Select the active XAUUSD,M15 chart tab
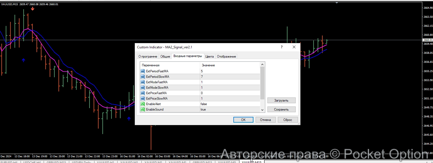The image size is (433, 163). [x=252, y=162]
